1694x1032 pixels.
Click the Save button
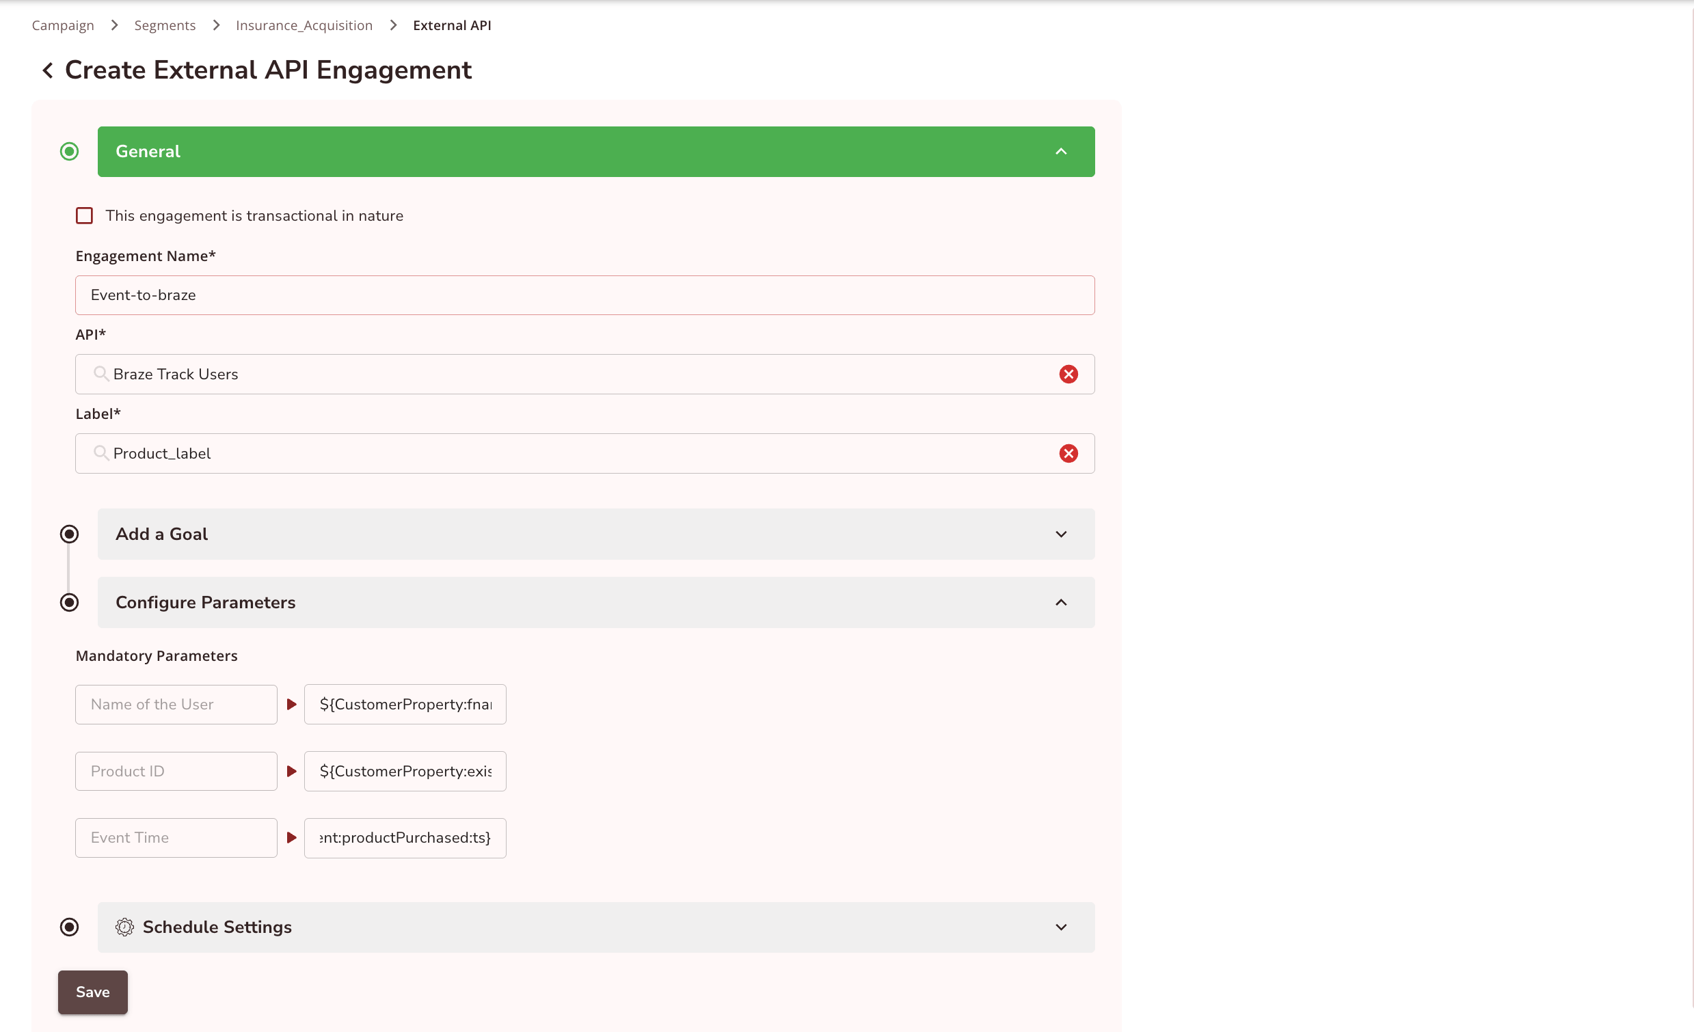(92, 992)
